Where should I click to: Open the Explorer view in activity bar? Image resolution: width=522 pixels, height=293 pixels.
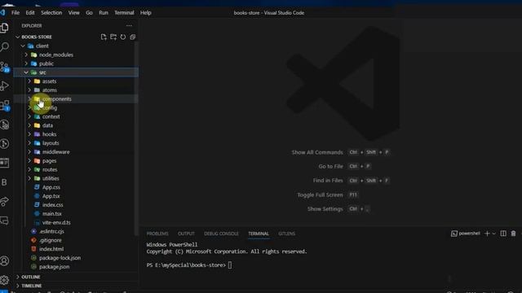tap(4, 28)
